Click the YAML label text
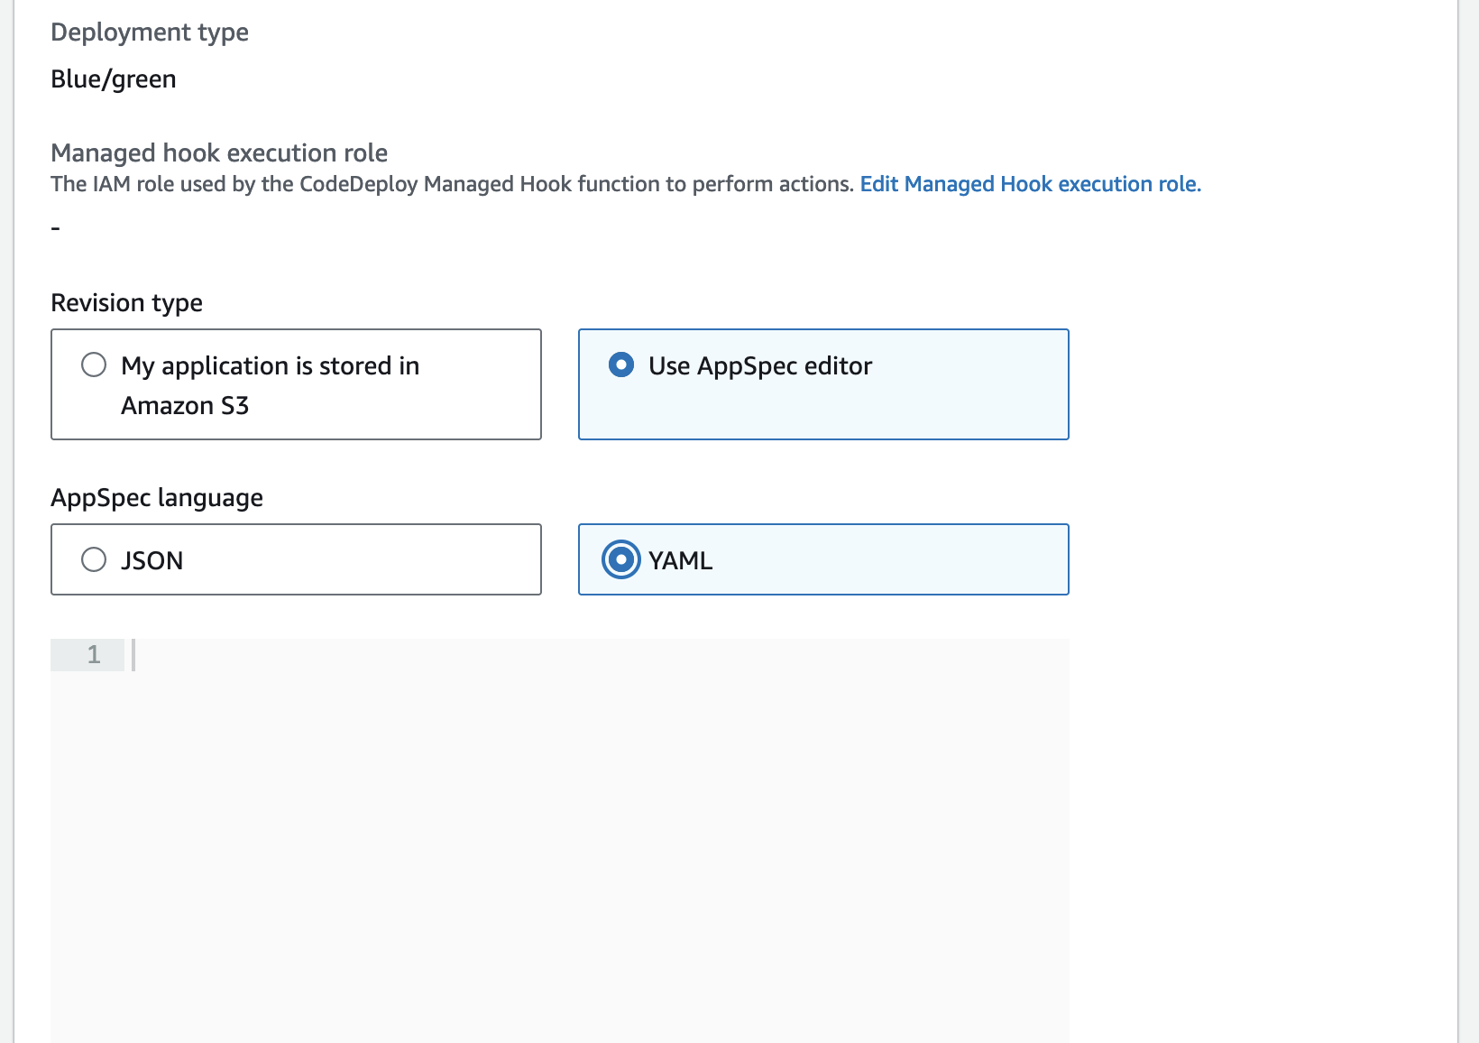This screenshot has width=1479, height=1043. (680, 560)
